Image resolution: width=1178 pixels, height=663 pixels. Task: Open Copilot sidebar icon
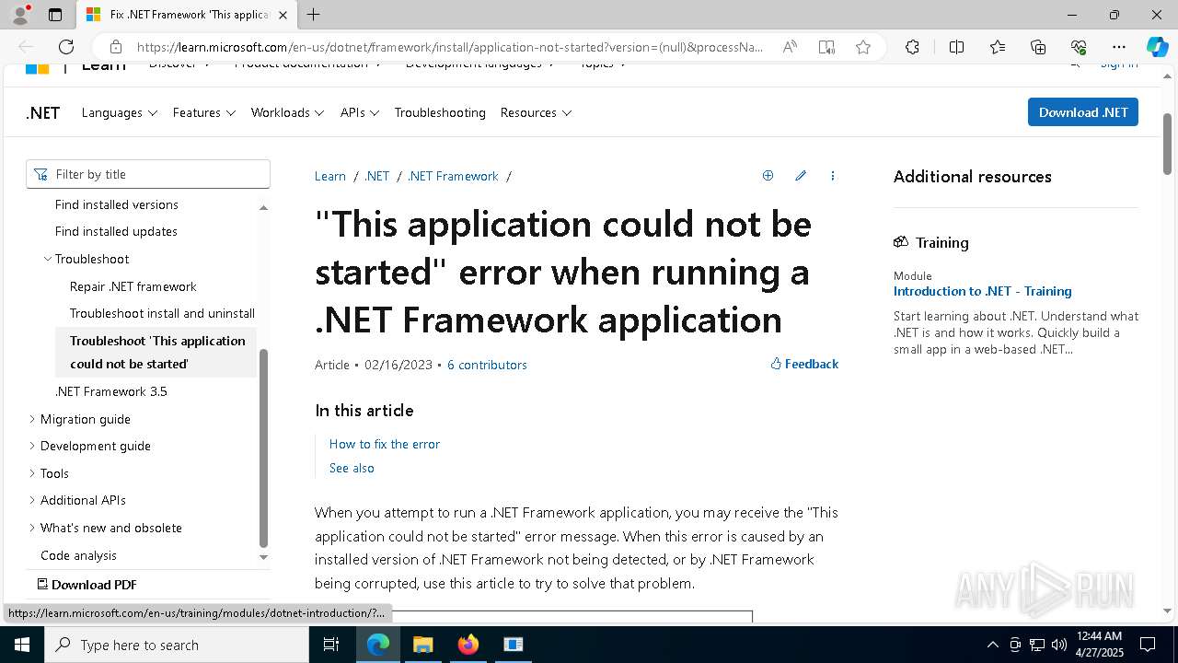[1157, 47]
